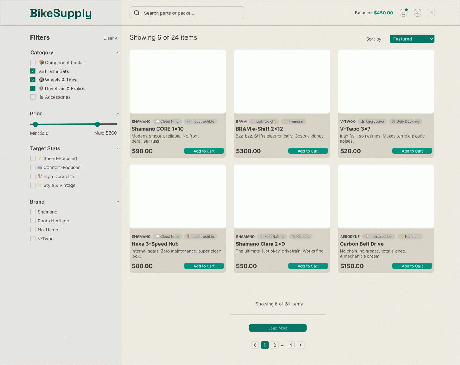Add BRAM e-Shift 2×12 to cart
The height and width of the screenshot is (365, 460).
(308, 151)
